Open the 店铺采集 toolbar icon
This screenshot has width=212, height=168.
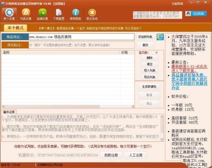pos(42,14)
